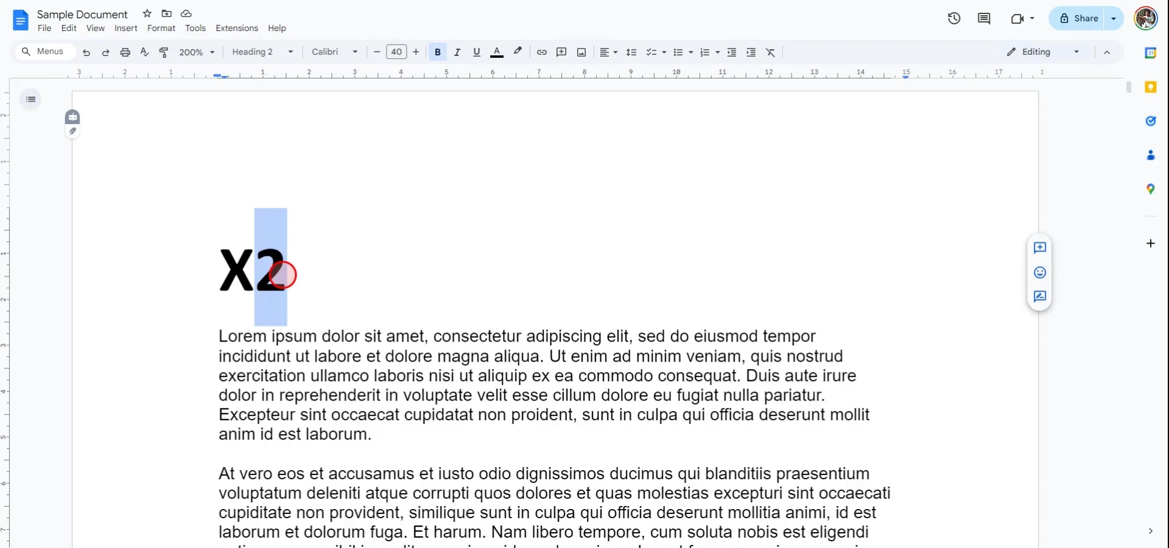Toggle bold formatting
This screenshot has width=1169, height=548.
click(x=437, y=52)
